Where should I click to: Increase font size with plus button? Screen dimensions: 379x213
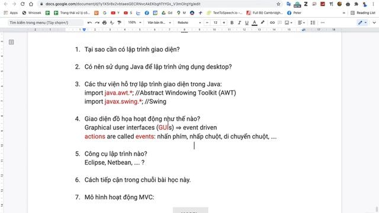click(224, 22)
